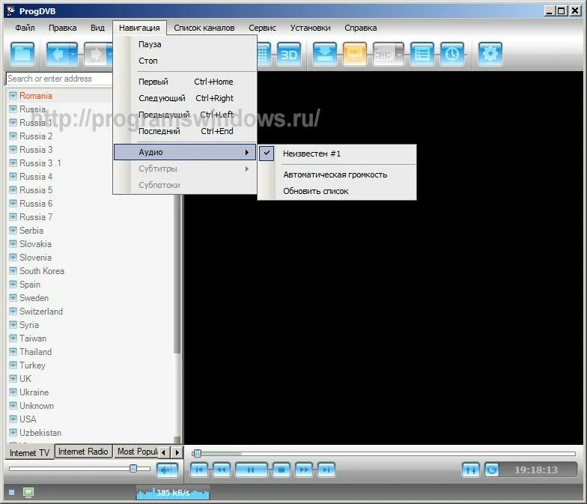This screenshot has width=587, height=504.
Task: Open dropdown arrow next to back button
Action: 73,54
